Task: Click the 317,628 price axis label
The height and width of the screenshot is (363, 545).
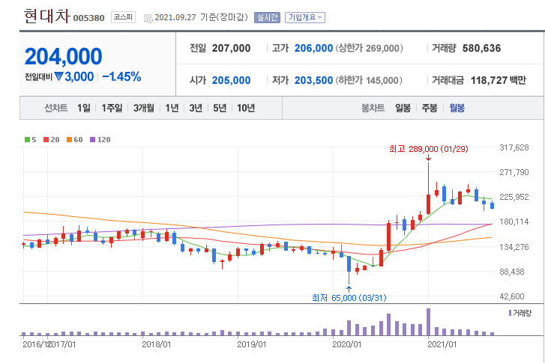Action: (514, 147)
